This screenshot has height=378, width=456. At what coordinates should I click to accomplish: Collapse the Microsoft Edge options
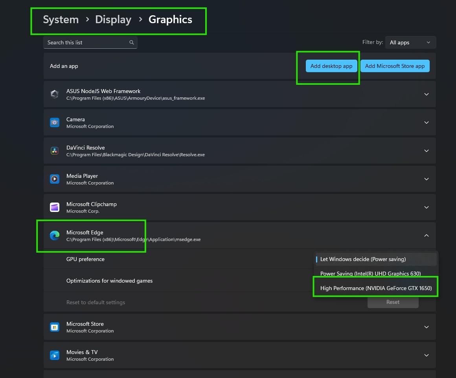point(427,236)
